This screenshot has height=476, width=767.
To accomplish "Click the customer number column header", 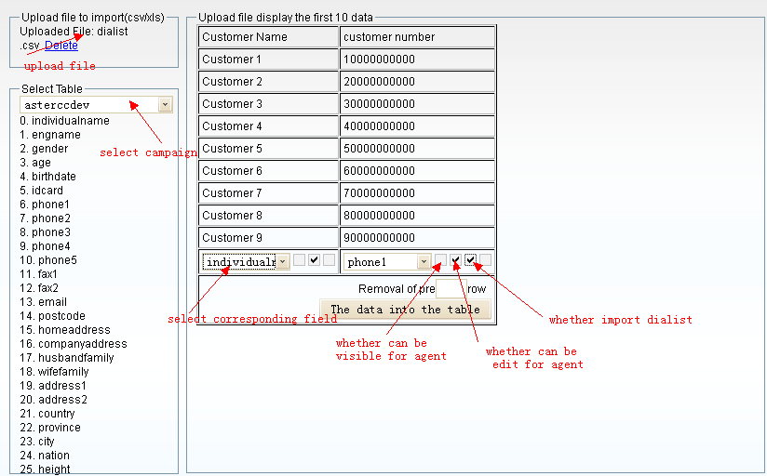I will click(417, 37).
